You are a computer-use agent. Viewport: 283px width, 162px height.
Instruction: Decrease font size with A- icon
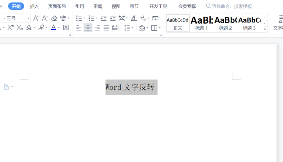(45, 18)
